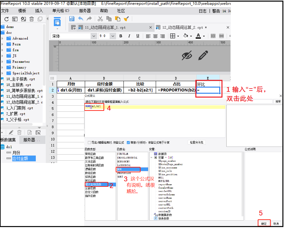Click the delete trash icon in file panel toolbar
The width and height of the screenshot is (285, 228).
(32, 19)
